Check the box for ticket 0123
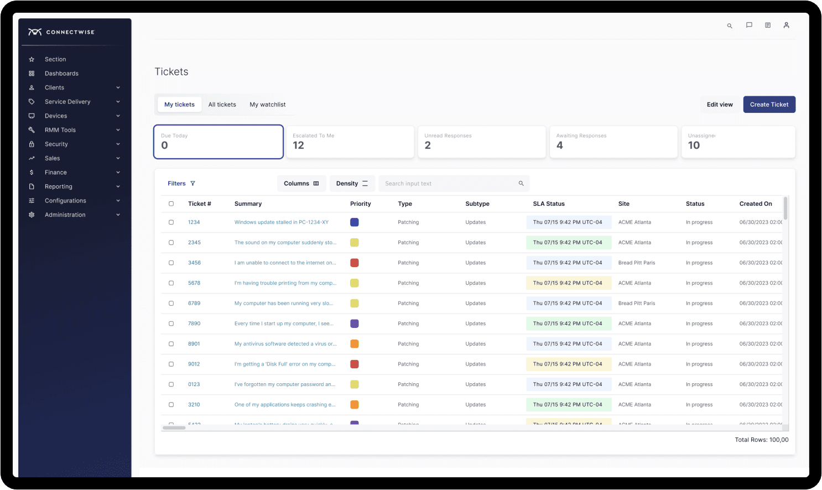This screenshot has width=822, height=490. (x=171, y=384)
